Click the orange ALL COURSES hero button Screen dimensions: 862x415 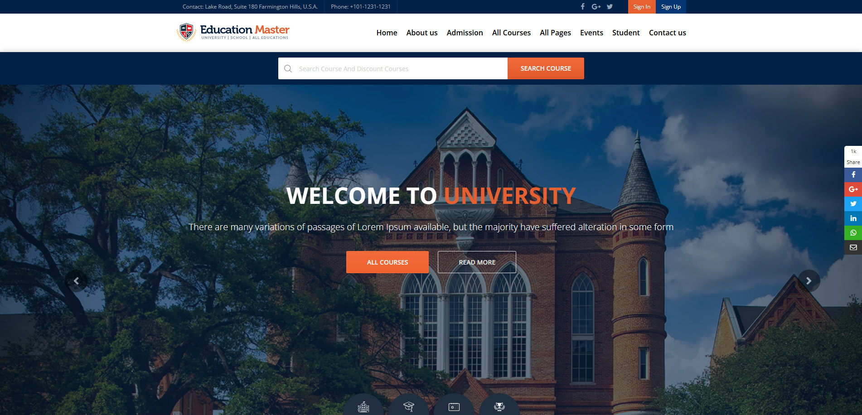[387, 262]
